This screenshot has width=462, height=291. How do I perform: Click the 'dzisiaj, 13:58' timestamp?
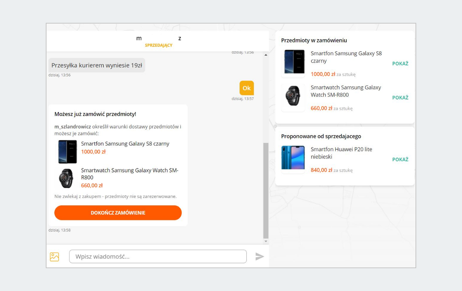point(59,230)
